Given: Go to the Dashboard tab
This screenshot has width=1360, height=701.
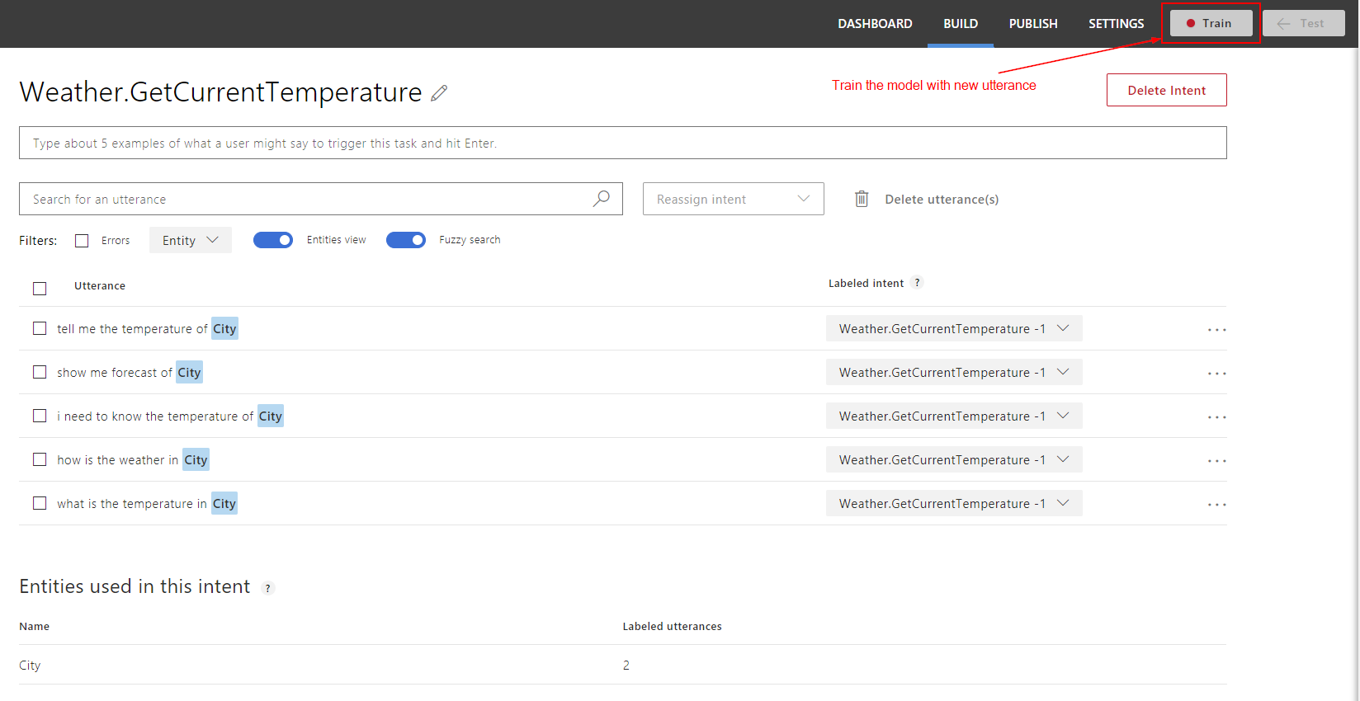Looking at the screenshot, I should tap(875, 24).
